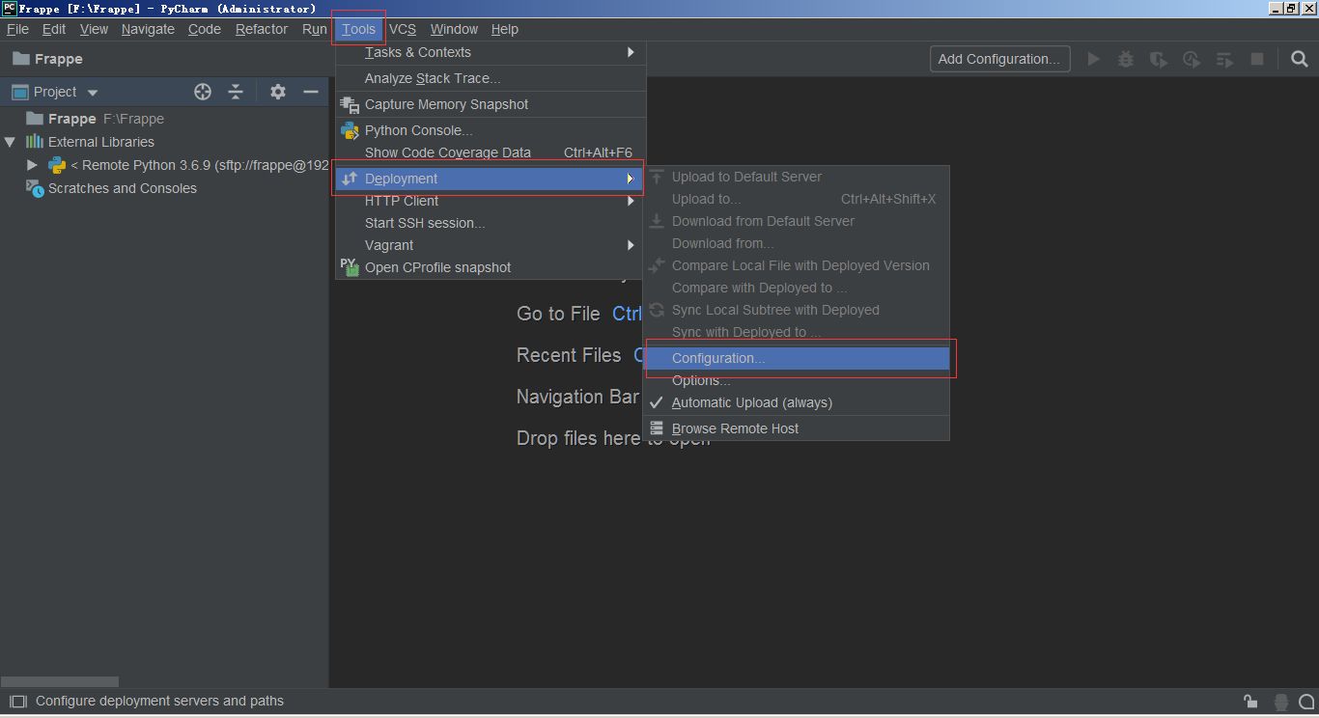1319x718 pixels.
Task: Choose Open CProfile snapshot
Action: click(491, 267)
